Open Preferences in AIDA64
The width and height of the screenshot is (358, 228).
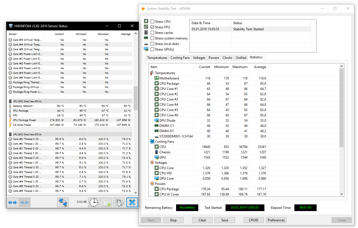276,220
